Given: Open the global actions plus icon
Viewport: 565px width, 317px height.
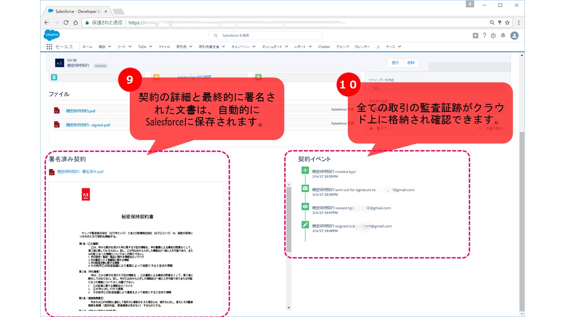Looking at the screenshot, I should (475, 36).
